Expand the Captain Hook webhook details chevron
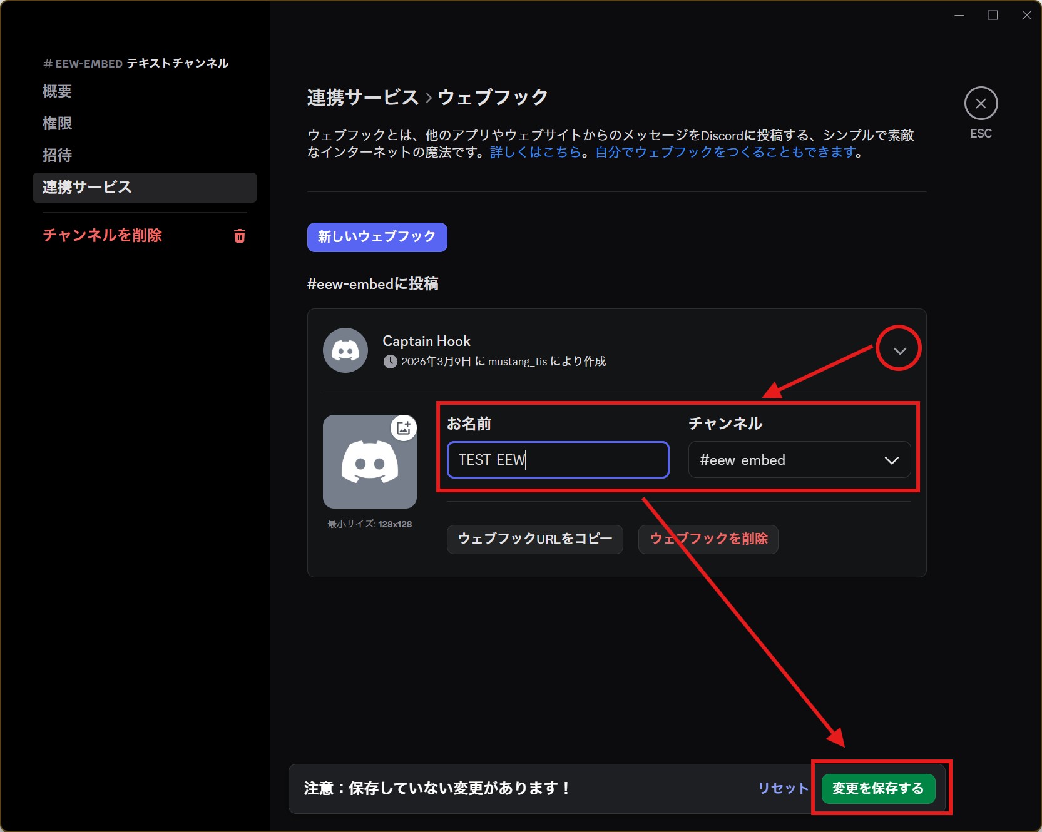 point(899,349)
